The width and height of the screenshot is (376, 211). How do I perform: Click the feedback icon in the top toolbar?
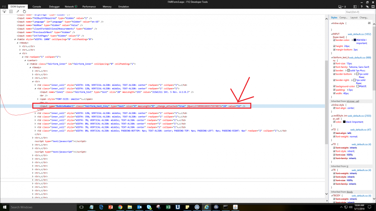[367, 7]
